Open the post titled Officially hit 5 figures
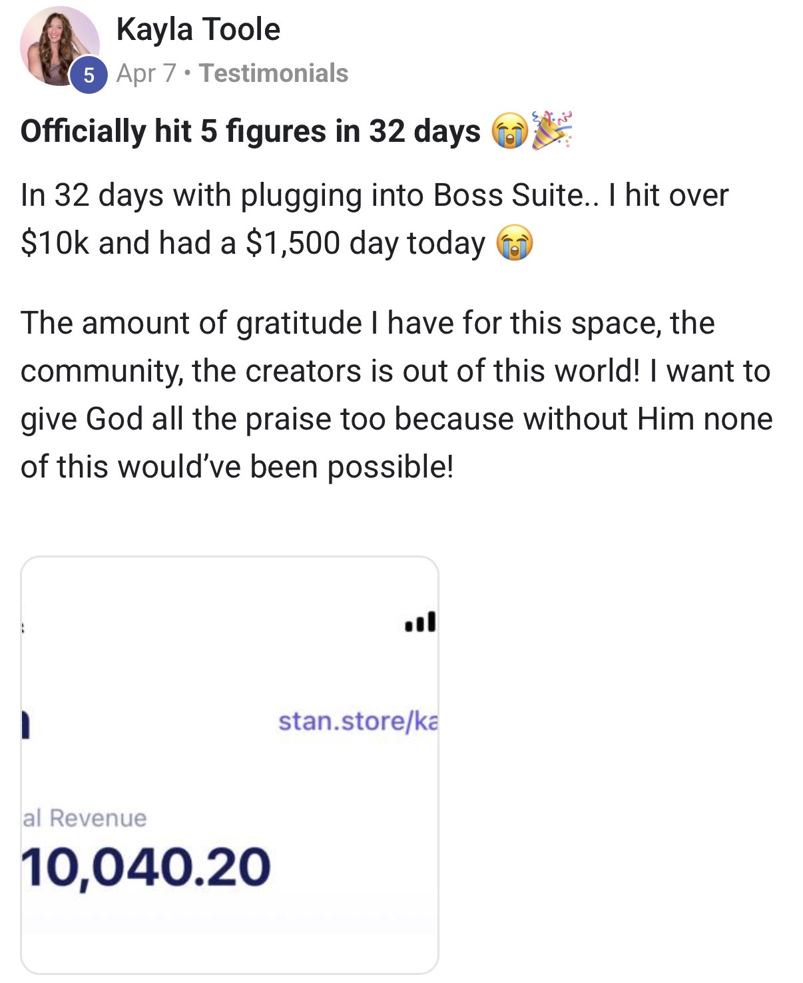 (x=250, y=131)
